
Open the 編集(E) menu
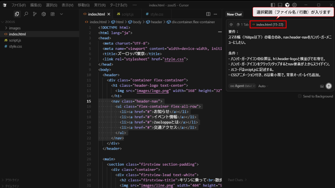36,5
